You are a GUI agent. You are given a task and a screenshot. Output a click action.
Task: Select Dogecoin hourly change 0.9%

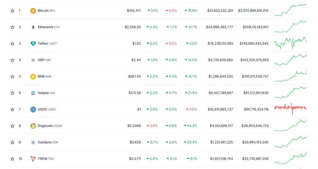152,126
